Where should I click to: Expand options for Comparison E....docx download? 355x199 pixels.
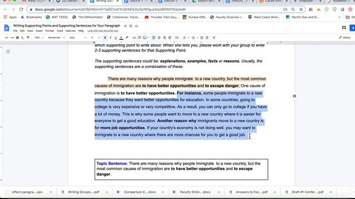[x=163, y=192]
